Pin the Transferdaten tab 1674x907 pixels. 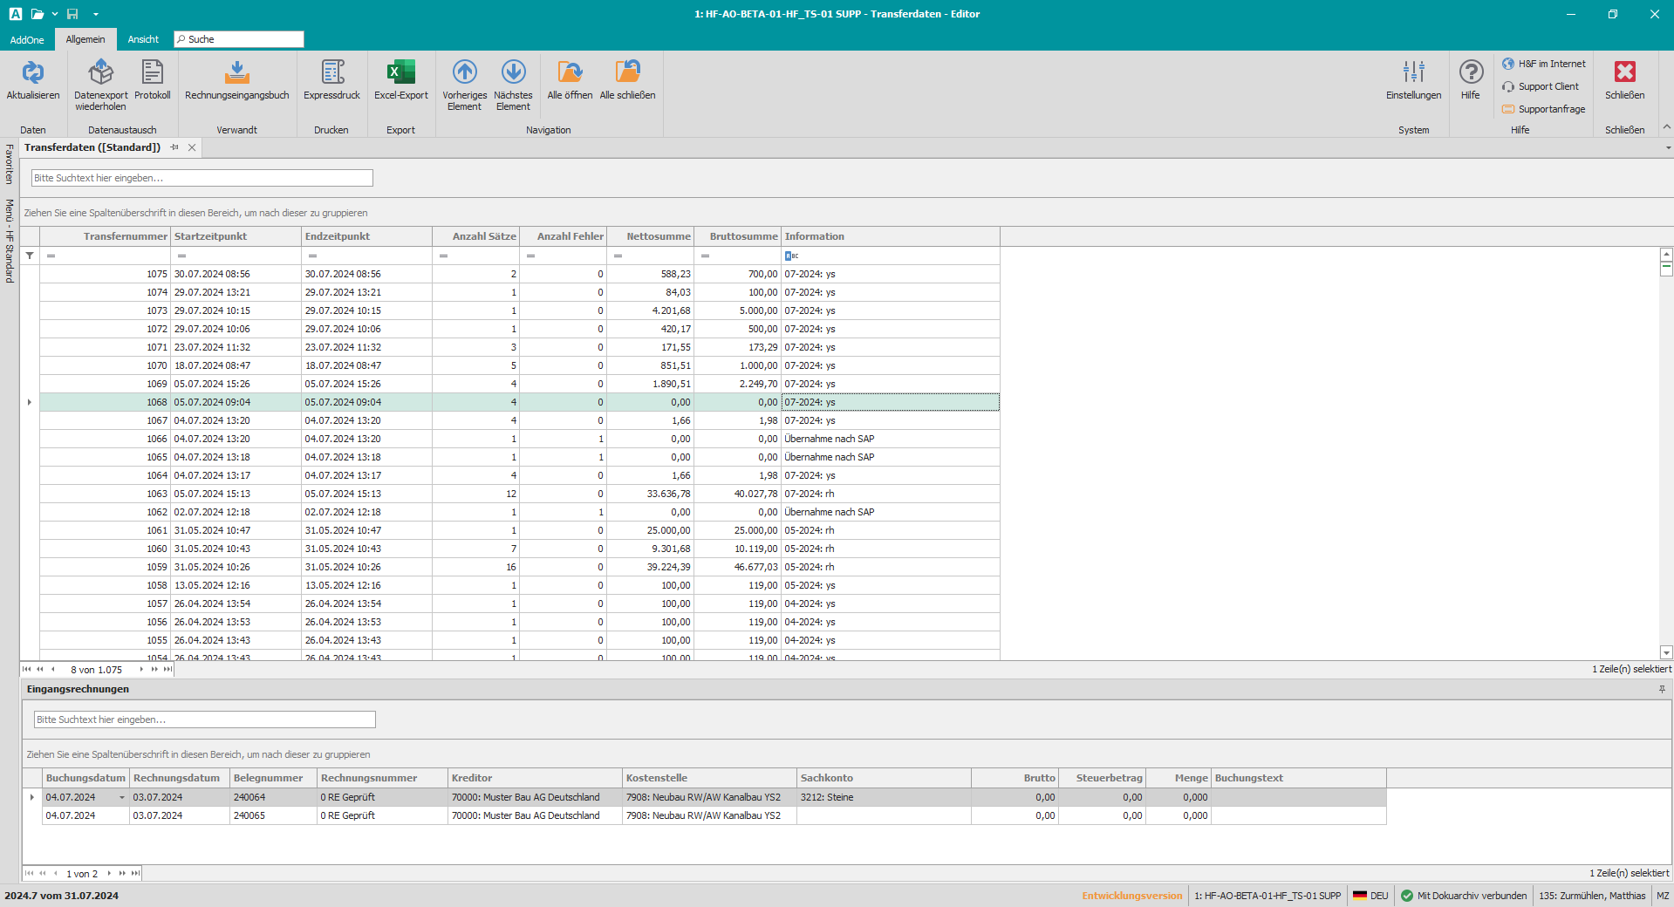point(175,147)
